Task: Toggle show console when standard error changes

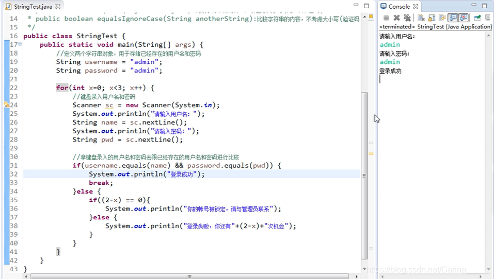Action: pyautogui.click(x=463, y=18)
